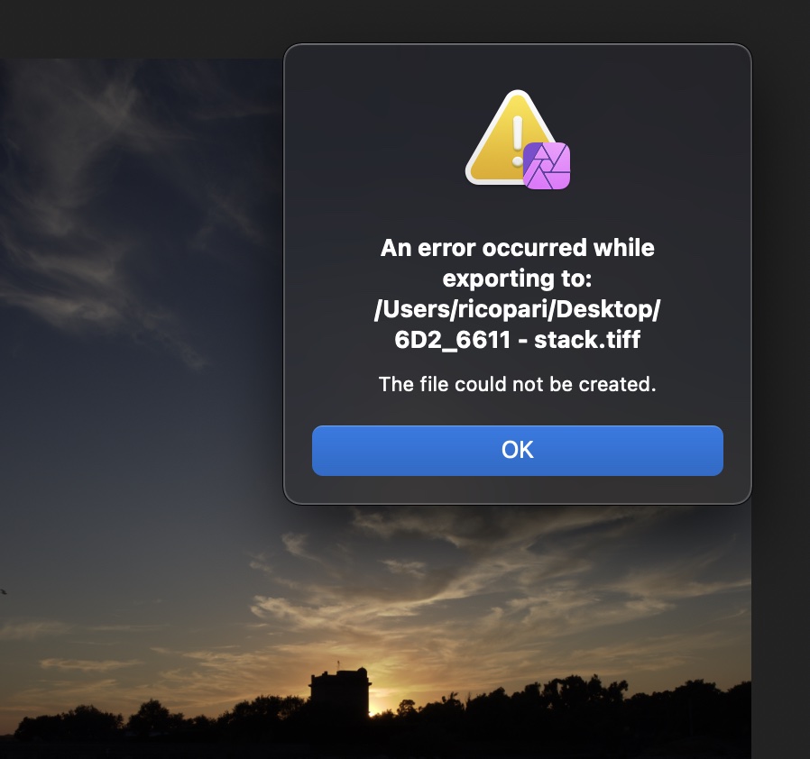Viewport: 810px width, 759px height.
Task: Click the exclamation mark inside warning triangle
Action: tap(517, 140)
